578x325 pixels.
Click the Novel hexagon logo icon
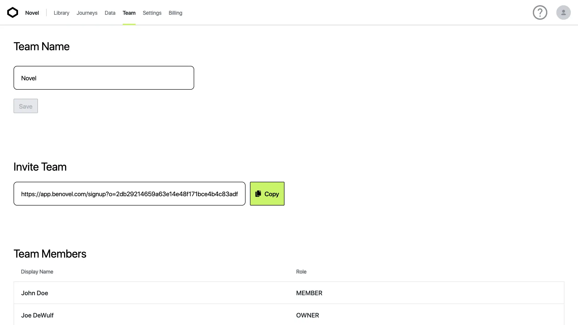tap(13, 13)
